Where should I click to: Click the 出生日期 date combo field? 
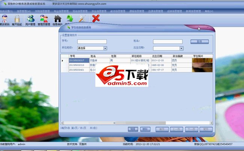168,48
